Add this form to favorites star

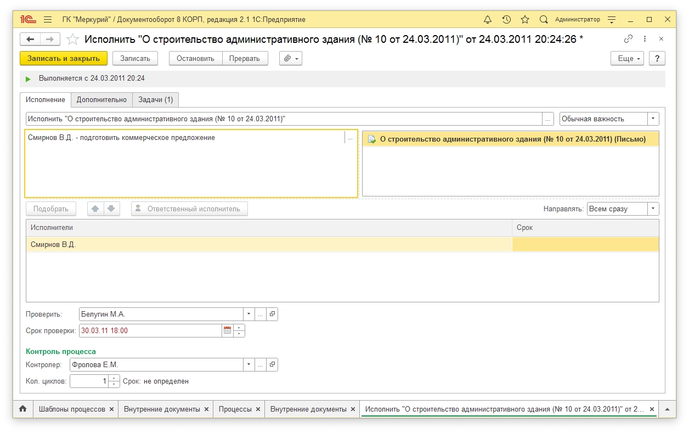[x=72, y=39]
